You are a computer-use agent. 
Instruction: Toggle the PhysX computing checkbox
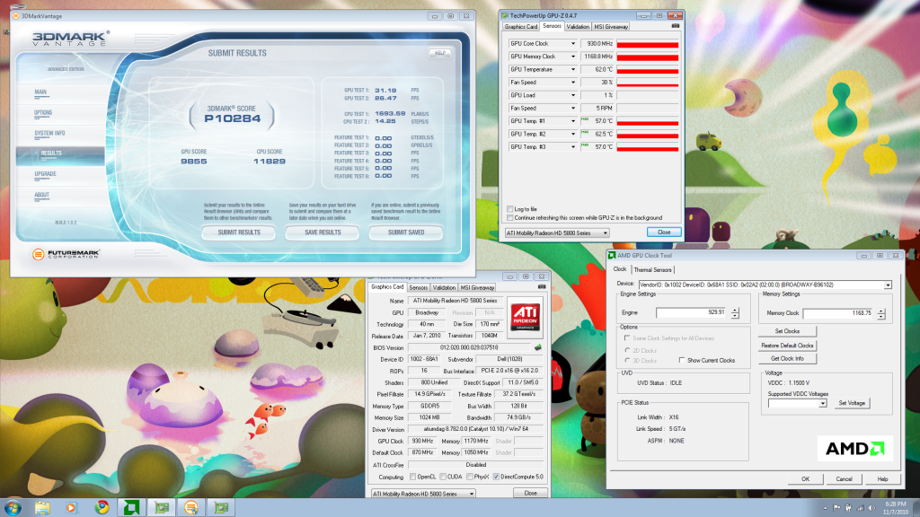point(469,478)
